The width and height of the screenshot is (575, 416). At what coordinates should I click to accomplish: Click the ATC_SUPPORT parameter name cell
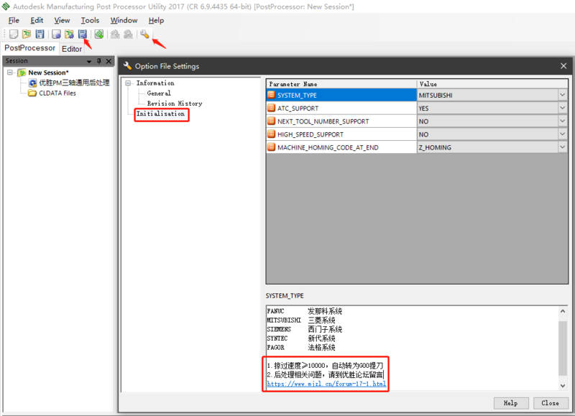tap(341, 108)
